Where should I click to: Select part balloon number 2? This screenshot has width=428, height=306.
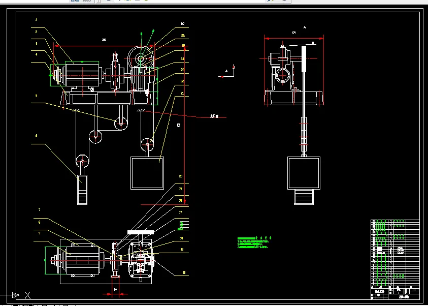click(36, 32)
